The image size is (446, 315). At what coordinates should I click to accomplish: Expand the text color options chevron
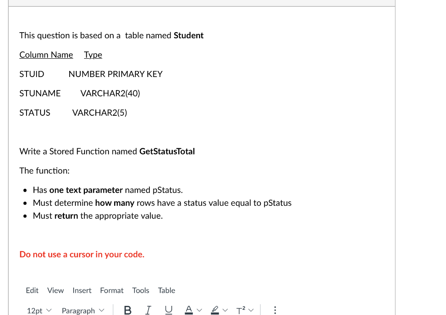click(199, 310)
